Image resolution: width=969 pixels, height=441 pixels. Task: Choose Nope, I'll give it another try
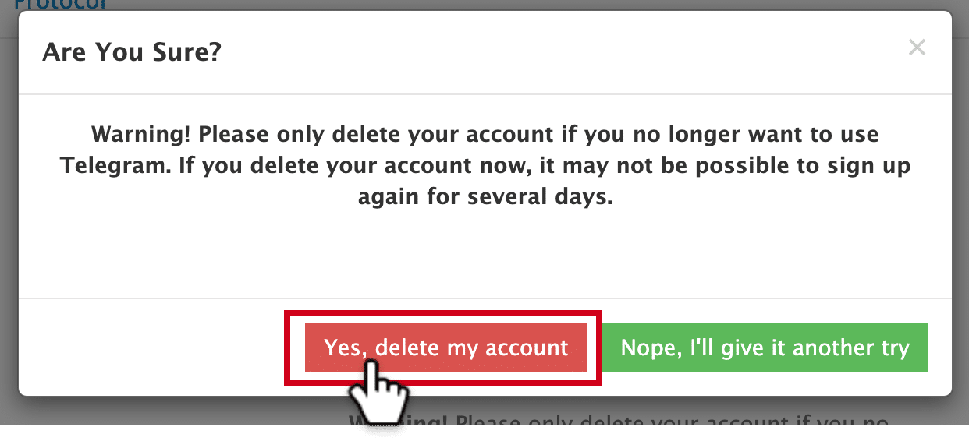765,348
